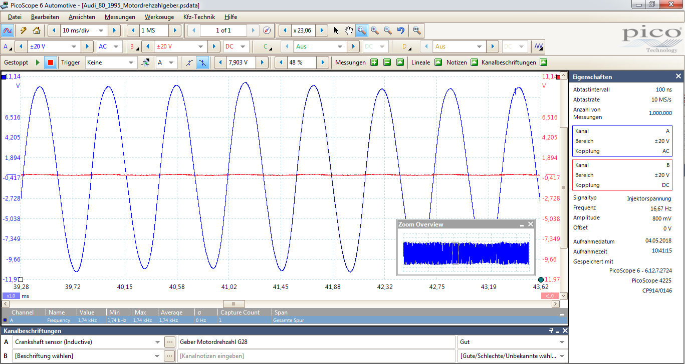Select the hand pan tool
The height and width of the screenshot is (364, 685).
click(349, 30)
